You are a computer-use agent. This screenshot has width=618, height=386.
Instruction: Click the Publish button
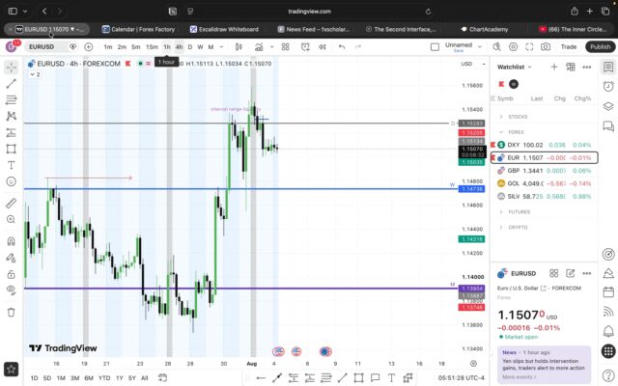(x=601, y=47)
